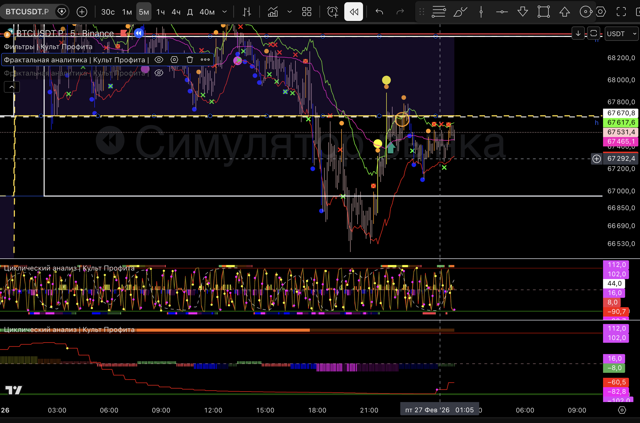
Task: Click the 67 292,4 plus button on the price axis
Action: click(597, 159)
